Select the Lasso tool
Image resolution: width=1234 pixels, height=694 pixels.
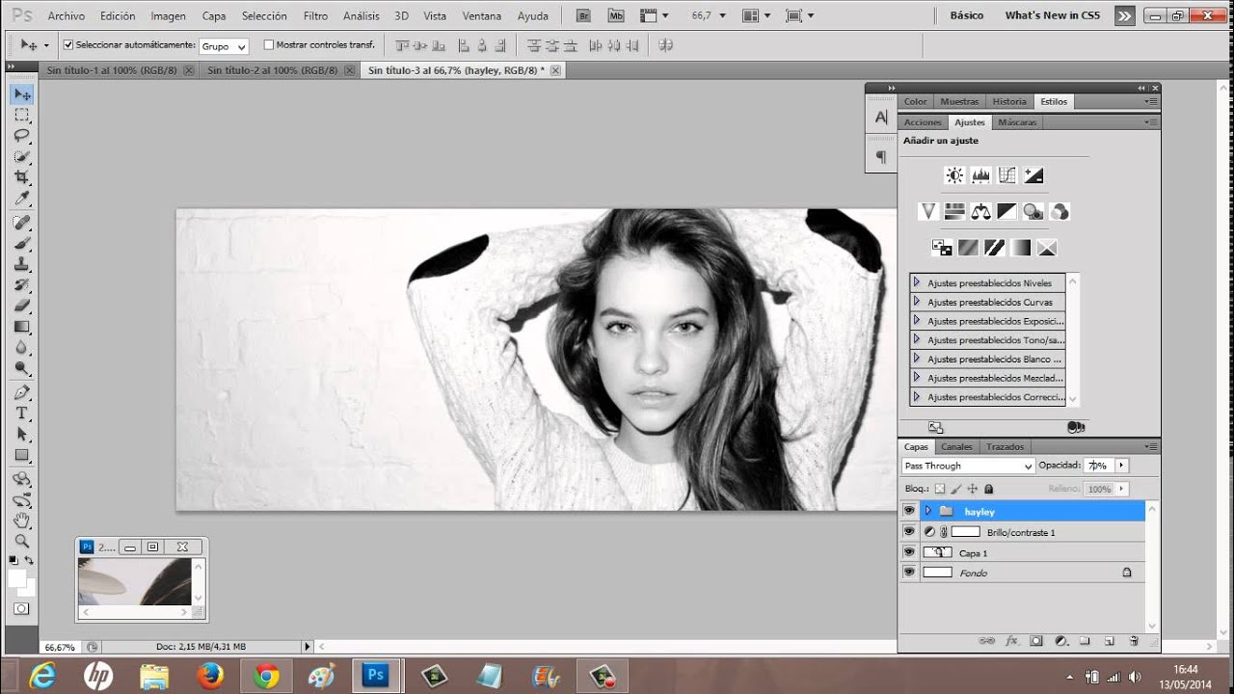tap(21, 135)
